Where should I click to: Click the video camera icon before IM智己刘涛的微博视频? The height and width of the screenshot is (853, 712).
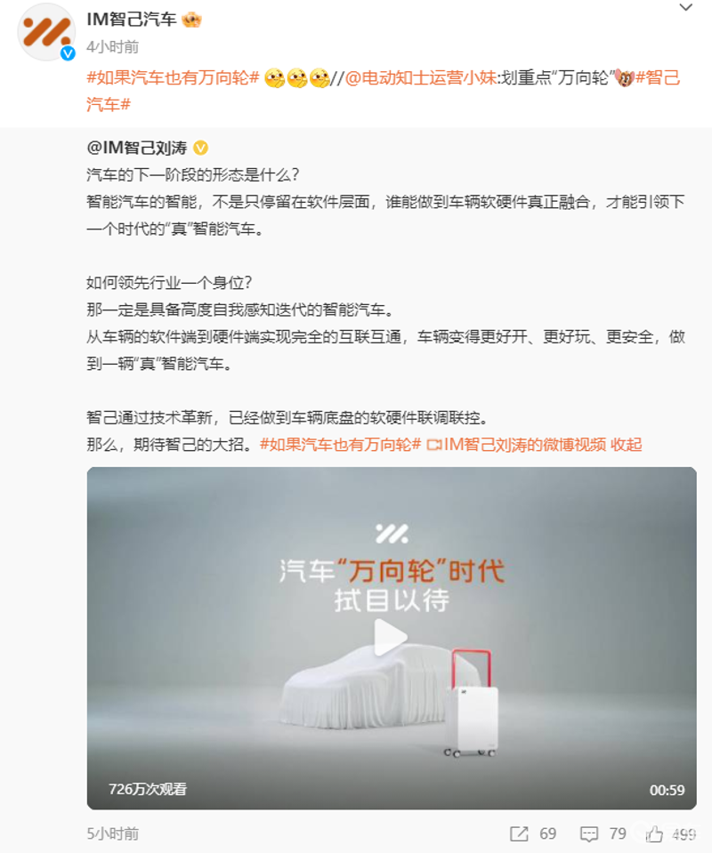433,445
